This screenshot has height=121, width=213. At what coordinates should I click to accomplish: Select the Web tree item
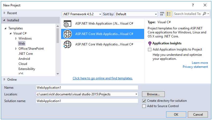22,44
